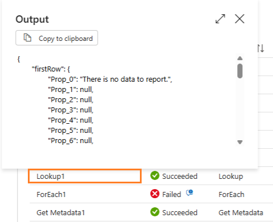Click the "Prop_2": null line
The image size is (273, 222).
click(x=71, y=100)
